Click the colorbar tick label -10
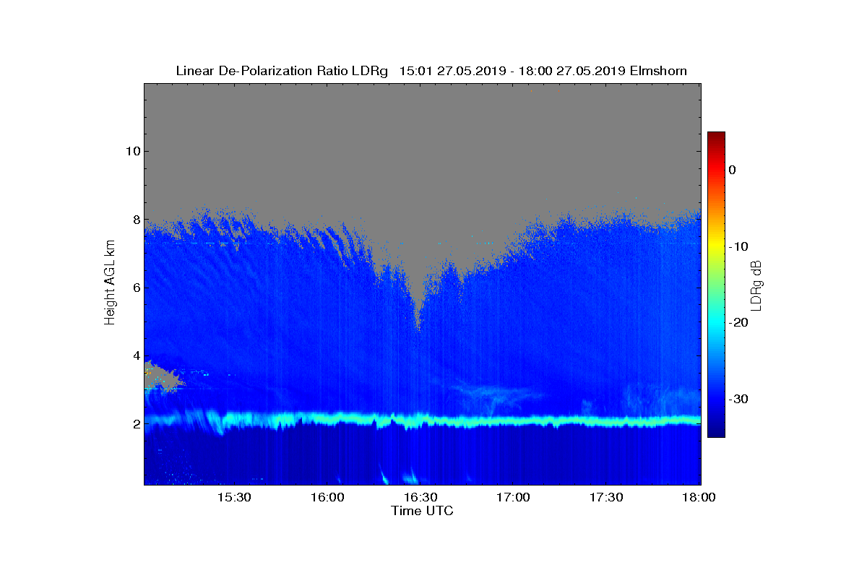This screenshot has width=867, height=578. coord(737,246)
